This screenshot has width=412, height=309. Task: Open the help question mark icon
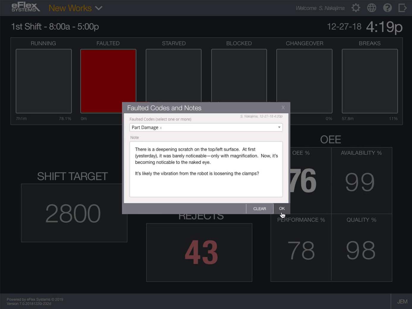click(387, 8)
